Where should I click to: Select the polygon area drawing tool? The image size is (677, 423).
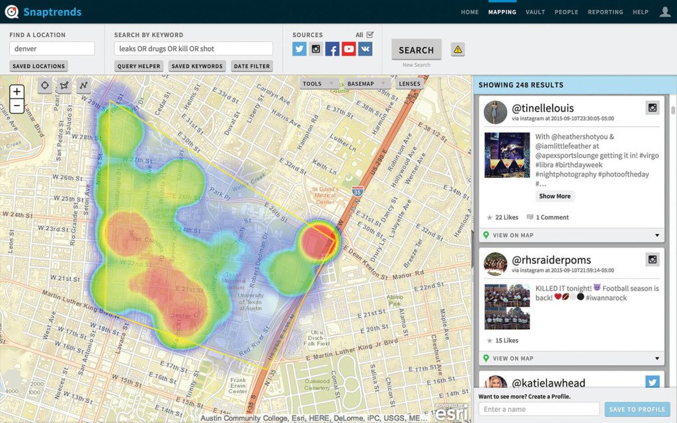coord(64,85)
